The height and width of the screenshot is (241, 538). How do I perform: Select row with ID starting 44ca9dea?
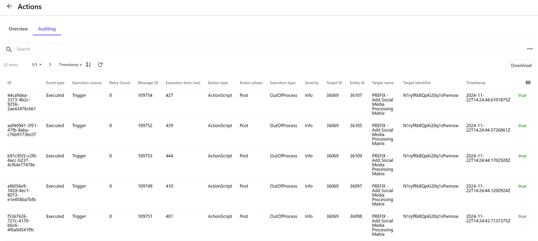tap(22, 102)
